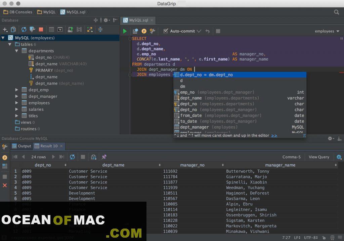
Task: Collapse all database tree nodes
Action: point(100,30)
